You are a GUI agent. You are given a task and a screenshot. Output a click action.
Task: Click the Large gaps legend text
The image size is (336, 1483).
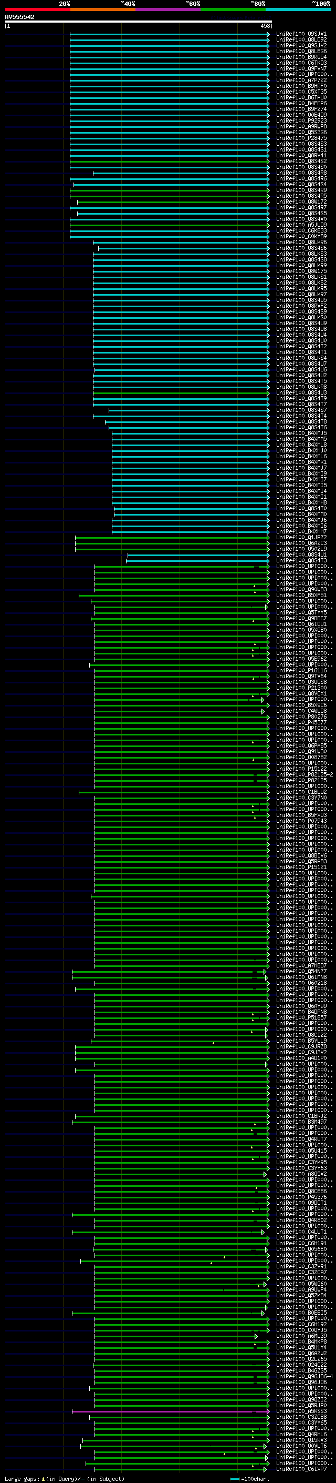22,1479
